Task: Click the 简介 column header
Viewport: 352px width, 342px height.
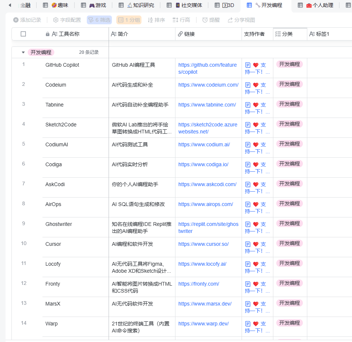Action: tap(142, 34)
